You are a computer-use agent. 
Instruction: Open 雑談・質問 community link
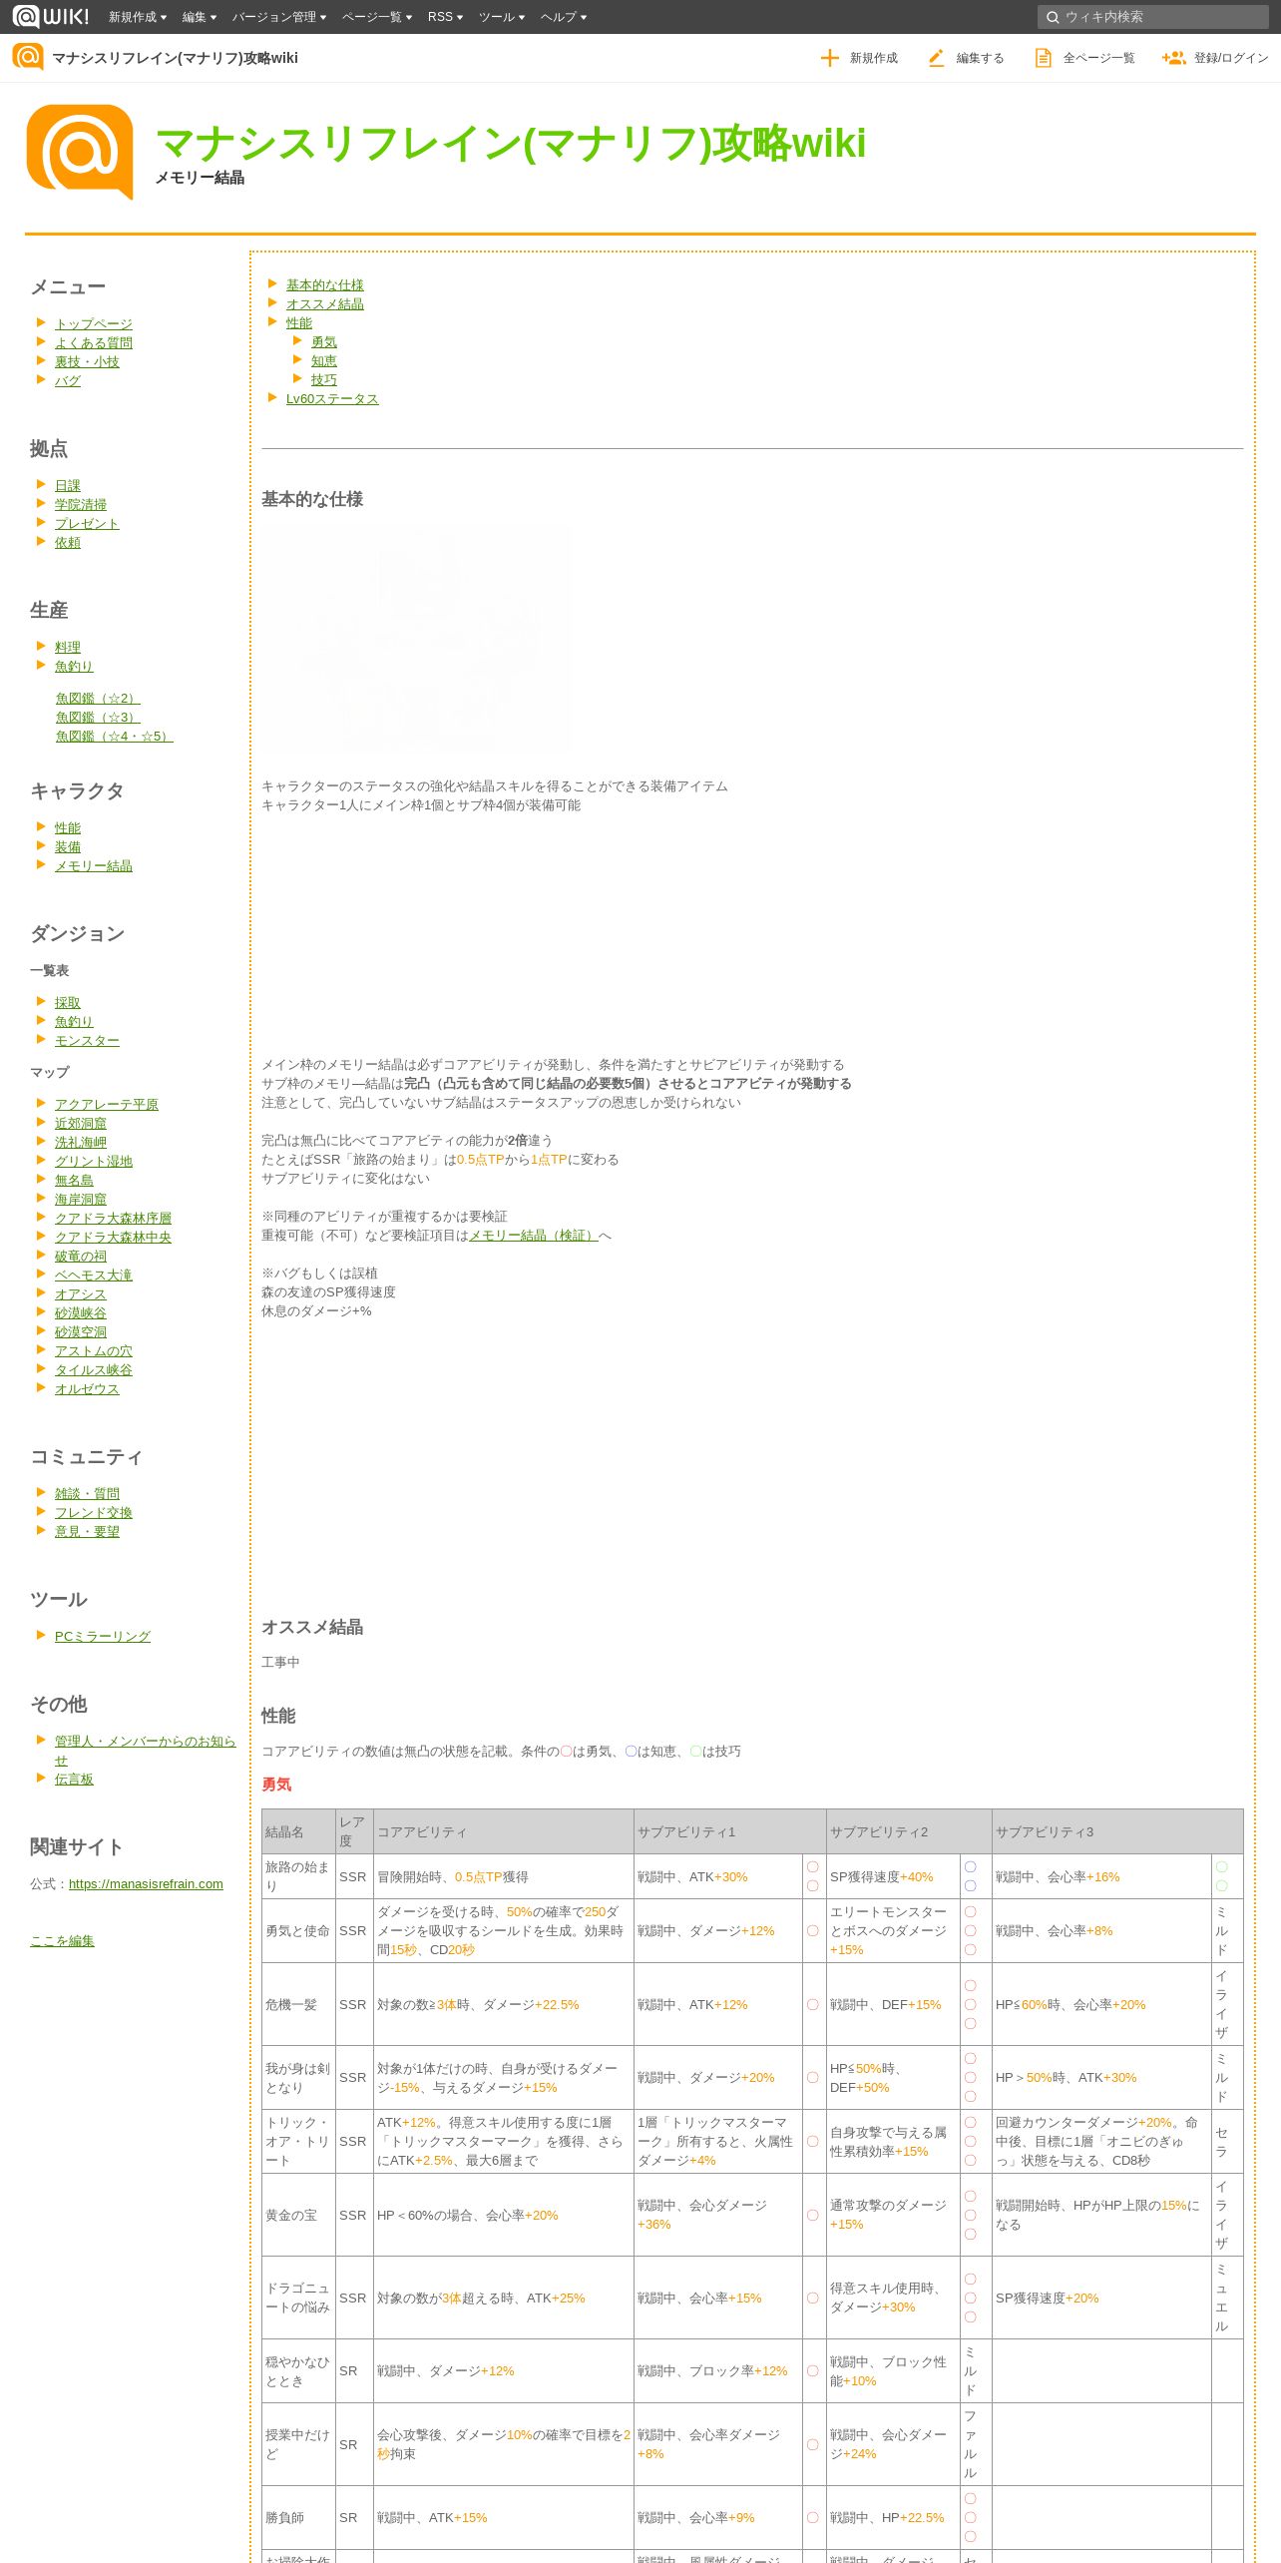pos(87,1494)
